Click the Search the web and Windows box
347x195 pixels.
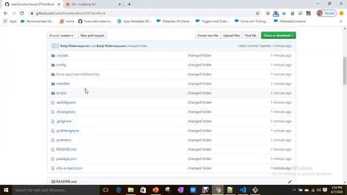55,190
